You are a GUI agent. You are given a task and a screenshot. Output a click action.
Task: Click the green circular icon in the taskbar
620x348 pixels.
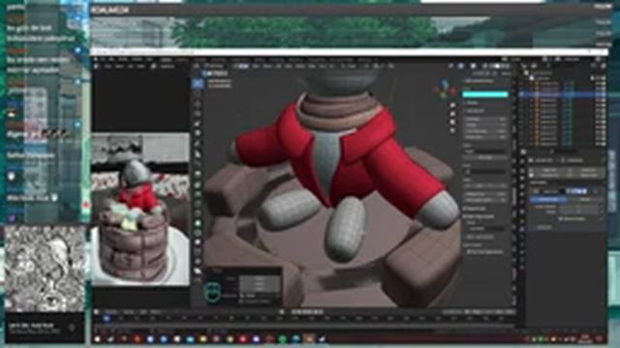282,338
